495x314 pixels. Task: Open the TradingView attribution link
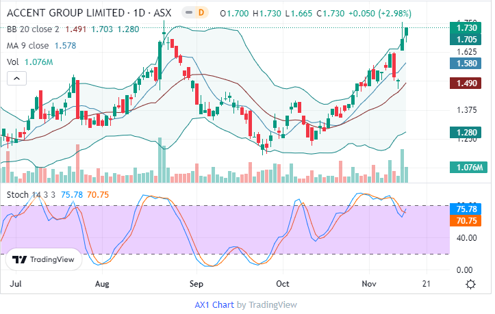point(272,304)
